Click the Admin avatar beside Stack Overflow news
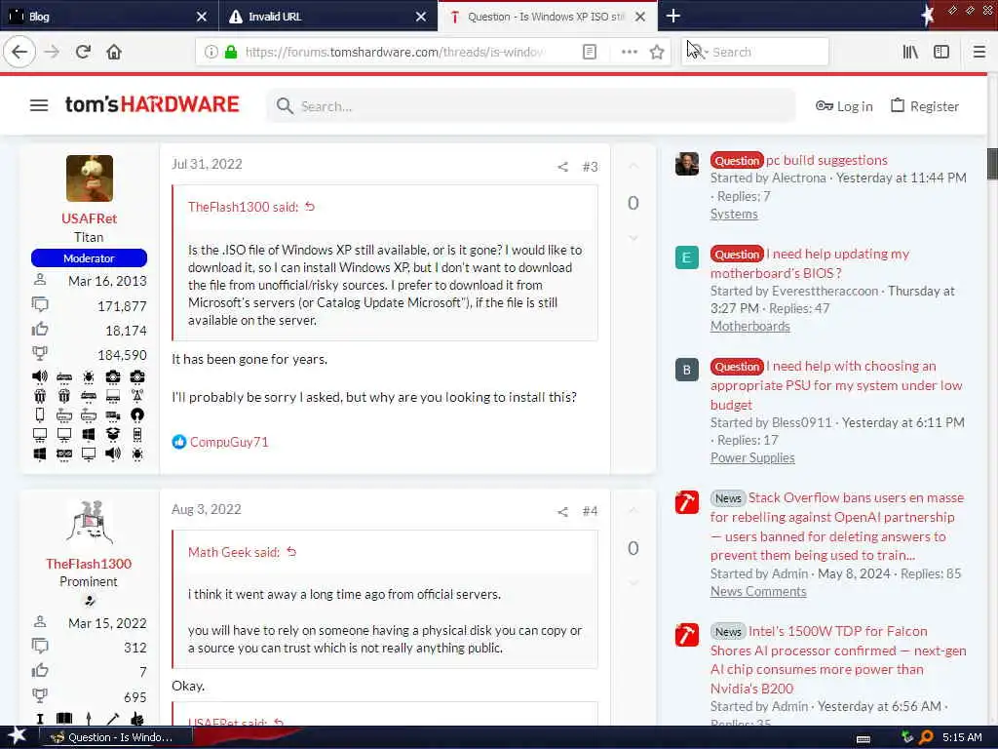 pos(687,502)
